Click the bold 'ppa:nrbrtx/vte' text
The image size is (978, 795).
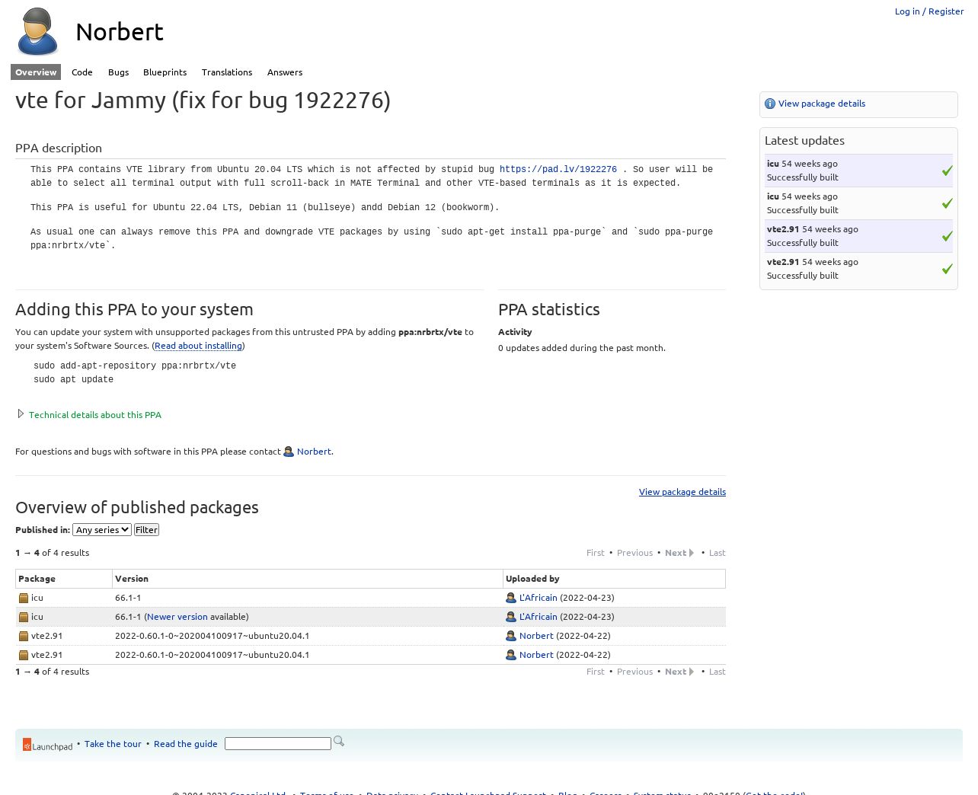(430, 332)
